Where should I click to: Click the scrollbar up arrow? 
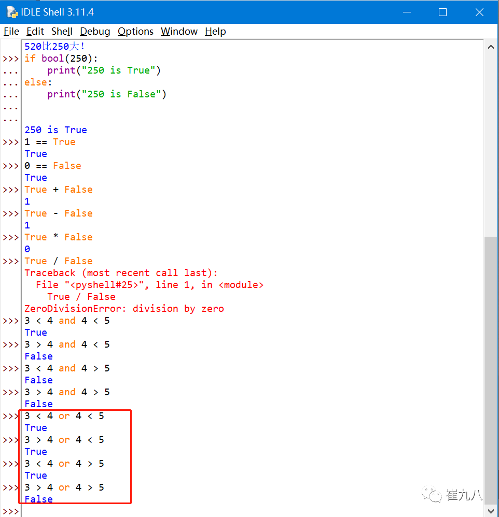coord(491,47)
